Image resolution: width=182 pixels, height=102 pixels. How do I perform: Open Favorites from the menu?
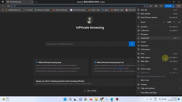[x=158, y=27]
